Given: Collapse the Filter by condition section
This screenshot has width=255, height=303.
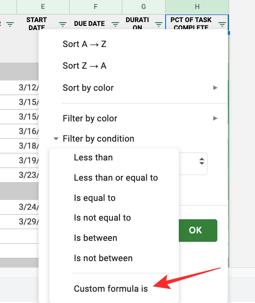Looking at the screenshot, I should click(x=56, y=138).
